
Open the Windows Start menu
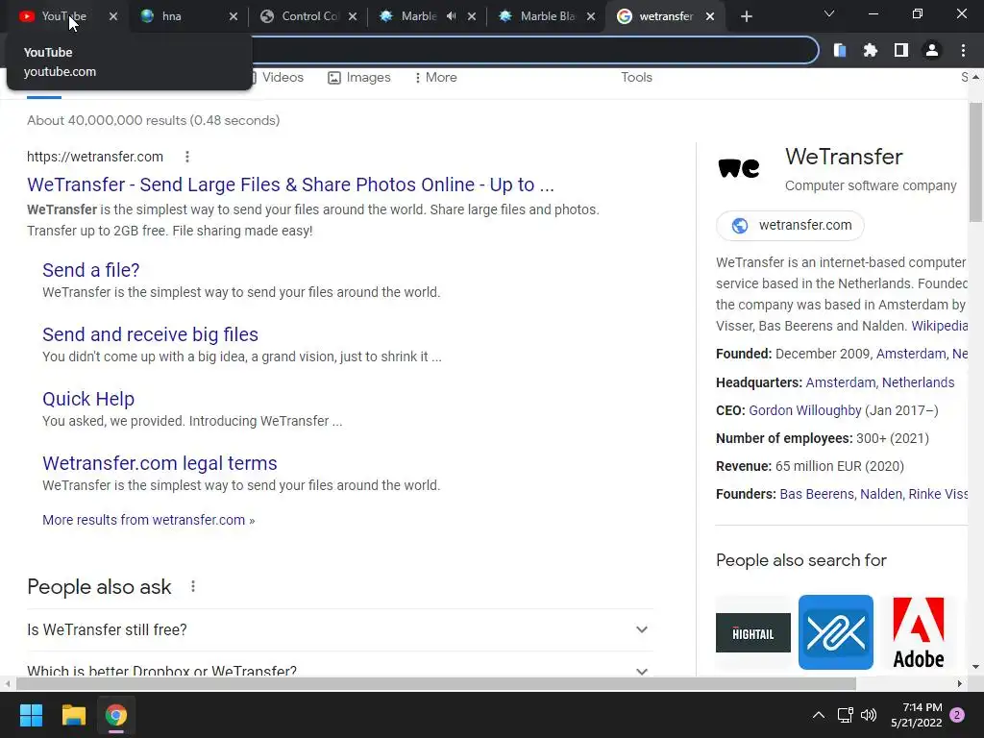coord(31,715)
